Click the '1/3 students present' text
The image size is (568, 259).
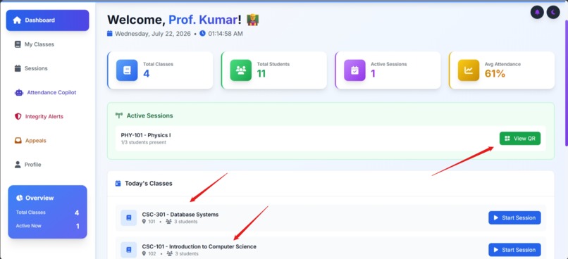tap(144, 143)
